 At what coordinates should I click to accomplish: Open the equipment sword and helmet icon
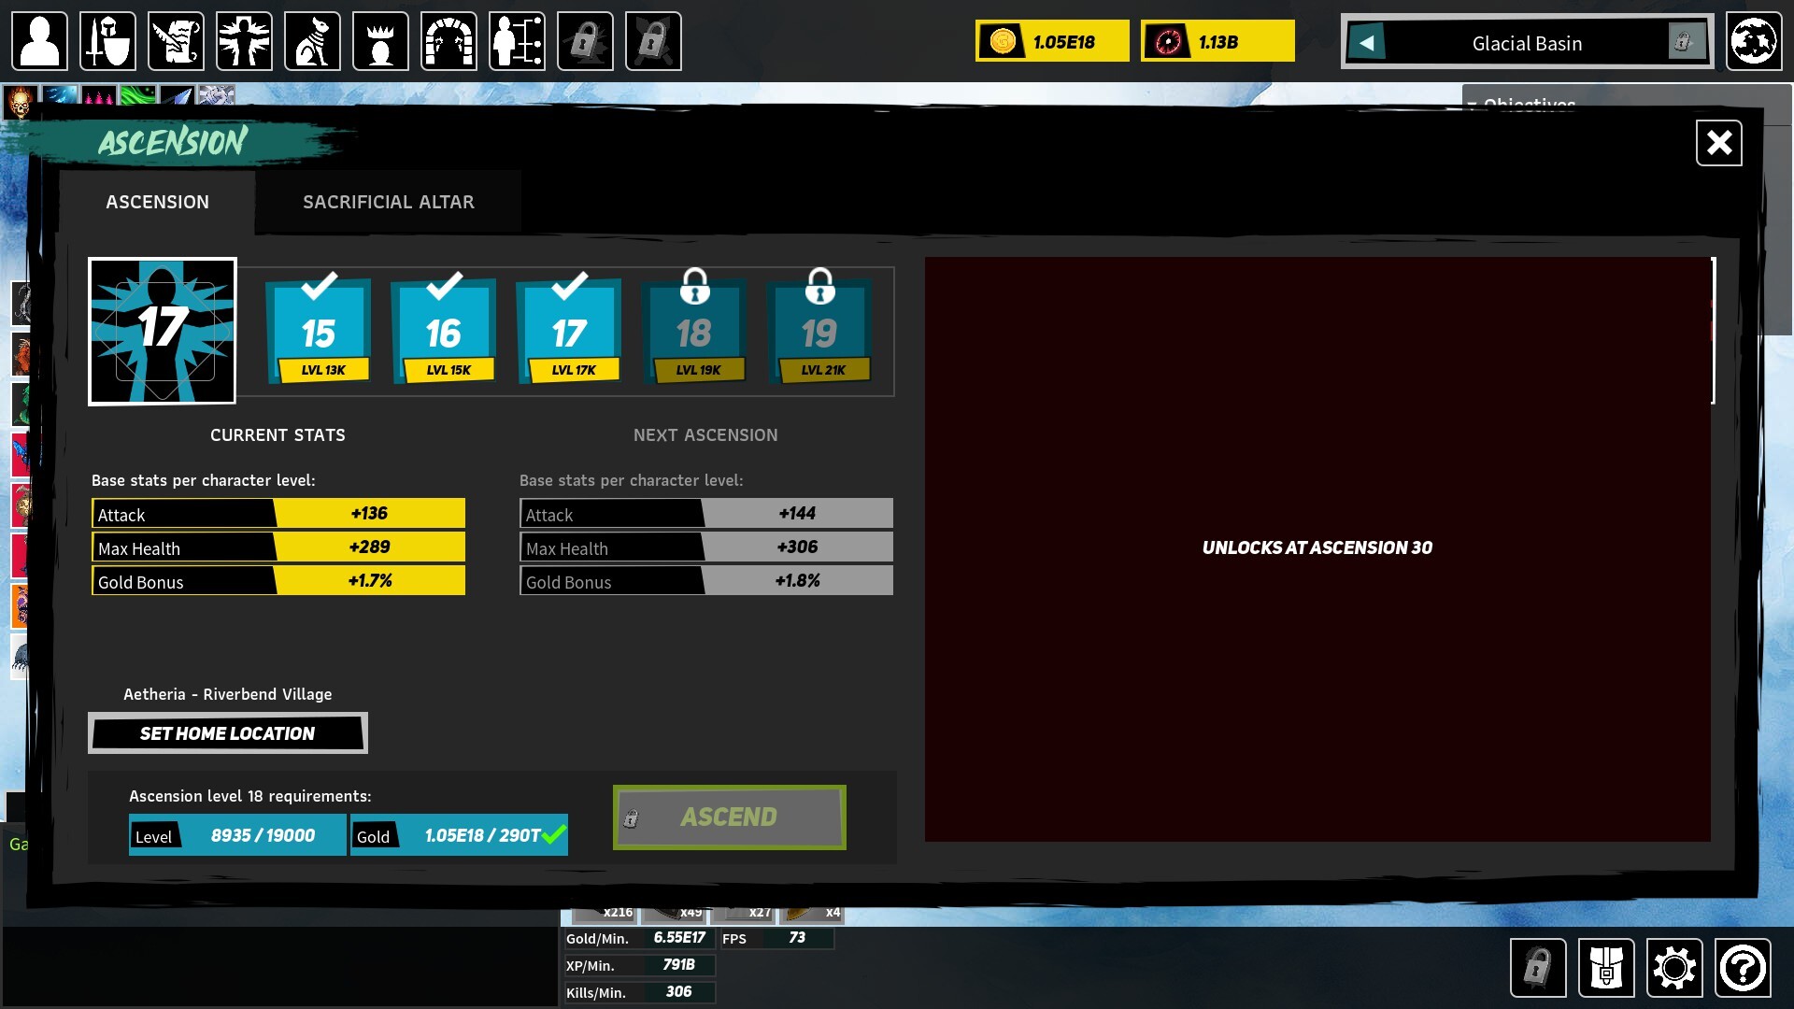pos(107,41)
